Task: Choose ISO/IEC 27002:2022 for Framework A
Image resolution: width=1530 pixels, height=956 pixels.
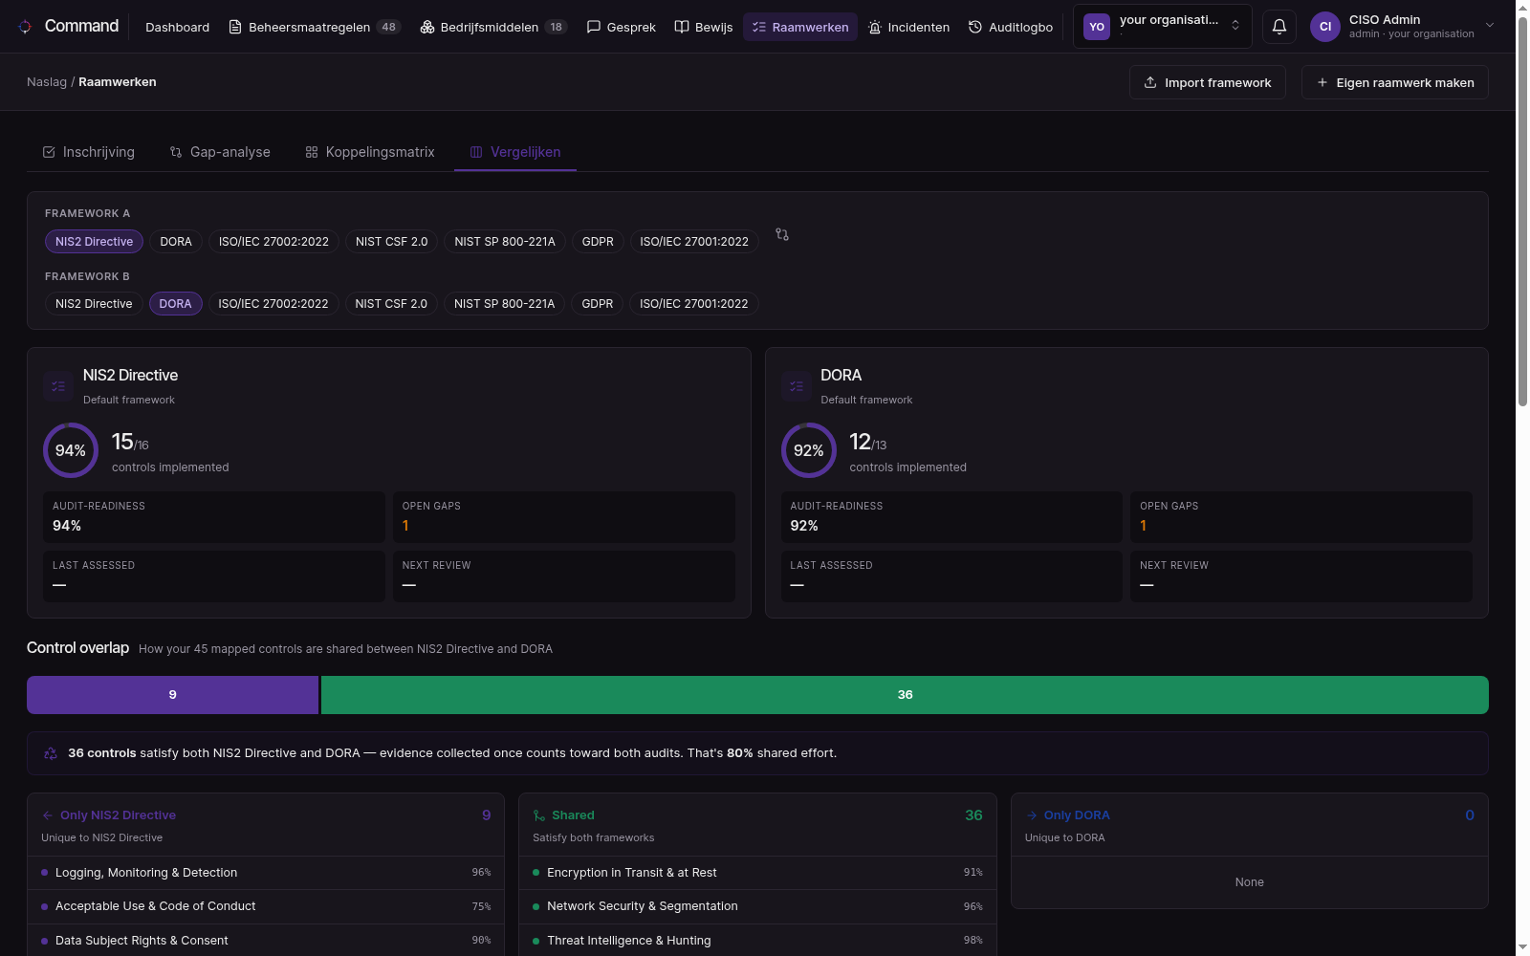Action: pos(273,242)
